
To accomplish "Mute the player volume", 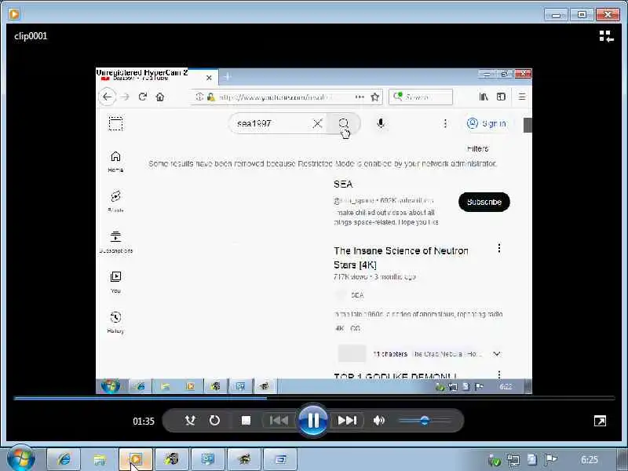I will pos(378,420).
